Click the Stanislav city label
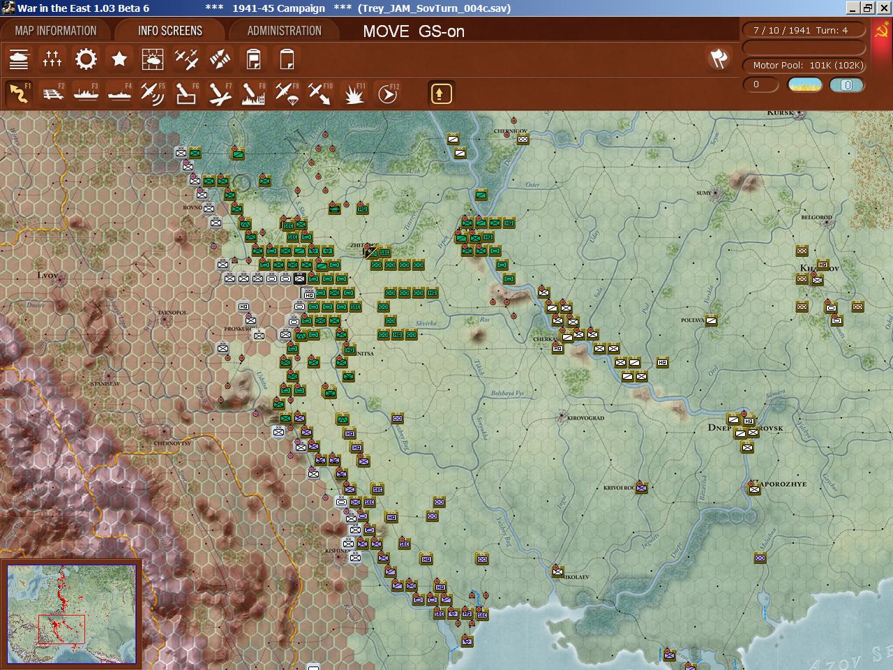 tap(105, 384)
